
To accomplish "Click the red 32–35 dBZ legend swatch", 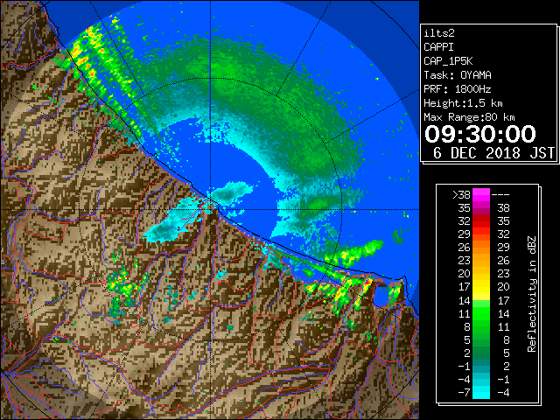I will 481,221.
